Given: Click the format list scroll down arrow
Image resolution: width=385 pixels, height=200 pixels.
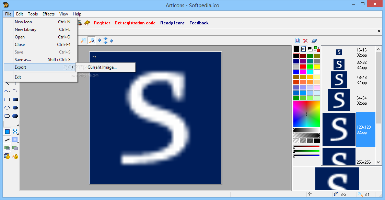Looking at the screenshot, I should point(378,162).
